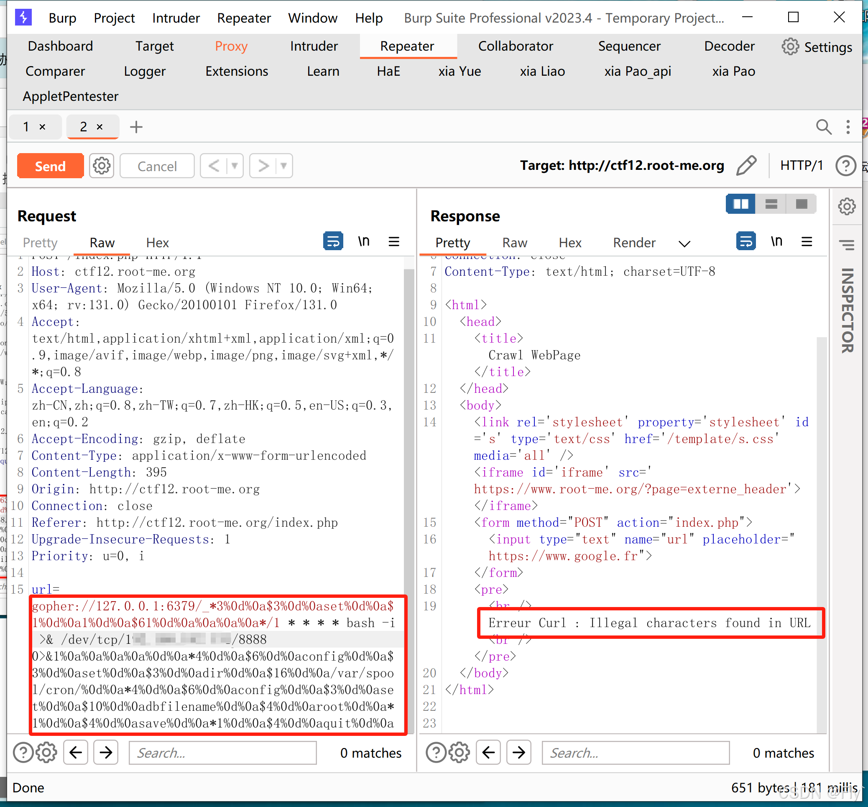Open the three-dot options menu beside the search icon

tap(848, 127)
